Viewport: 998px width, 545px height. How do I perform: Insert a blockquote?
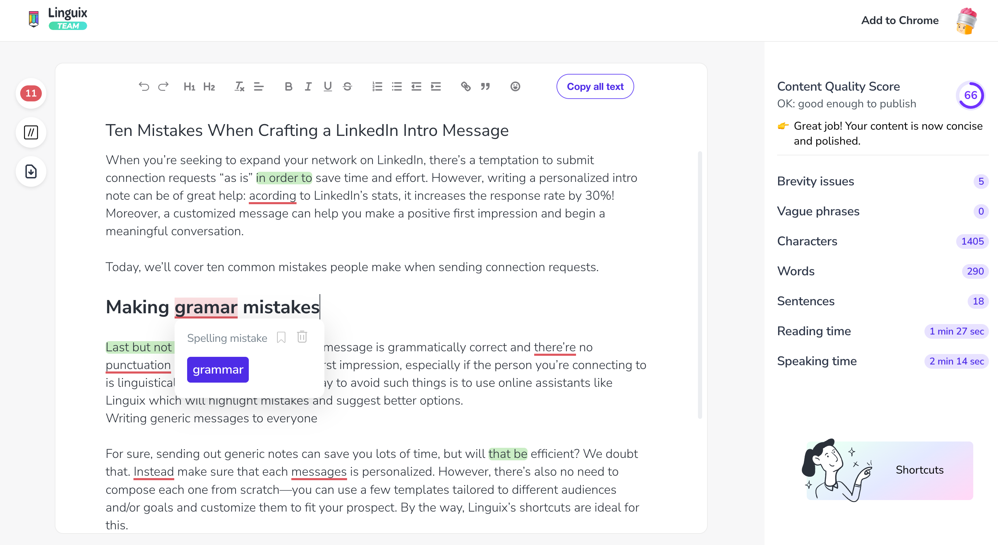[x=485, y=86]
